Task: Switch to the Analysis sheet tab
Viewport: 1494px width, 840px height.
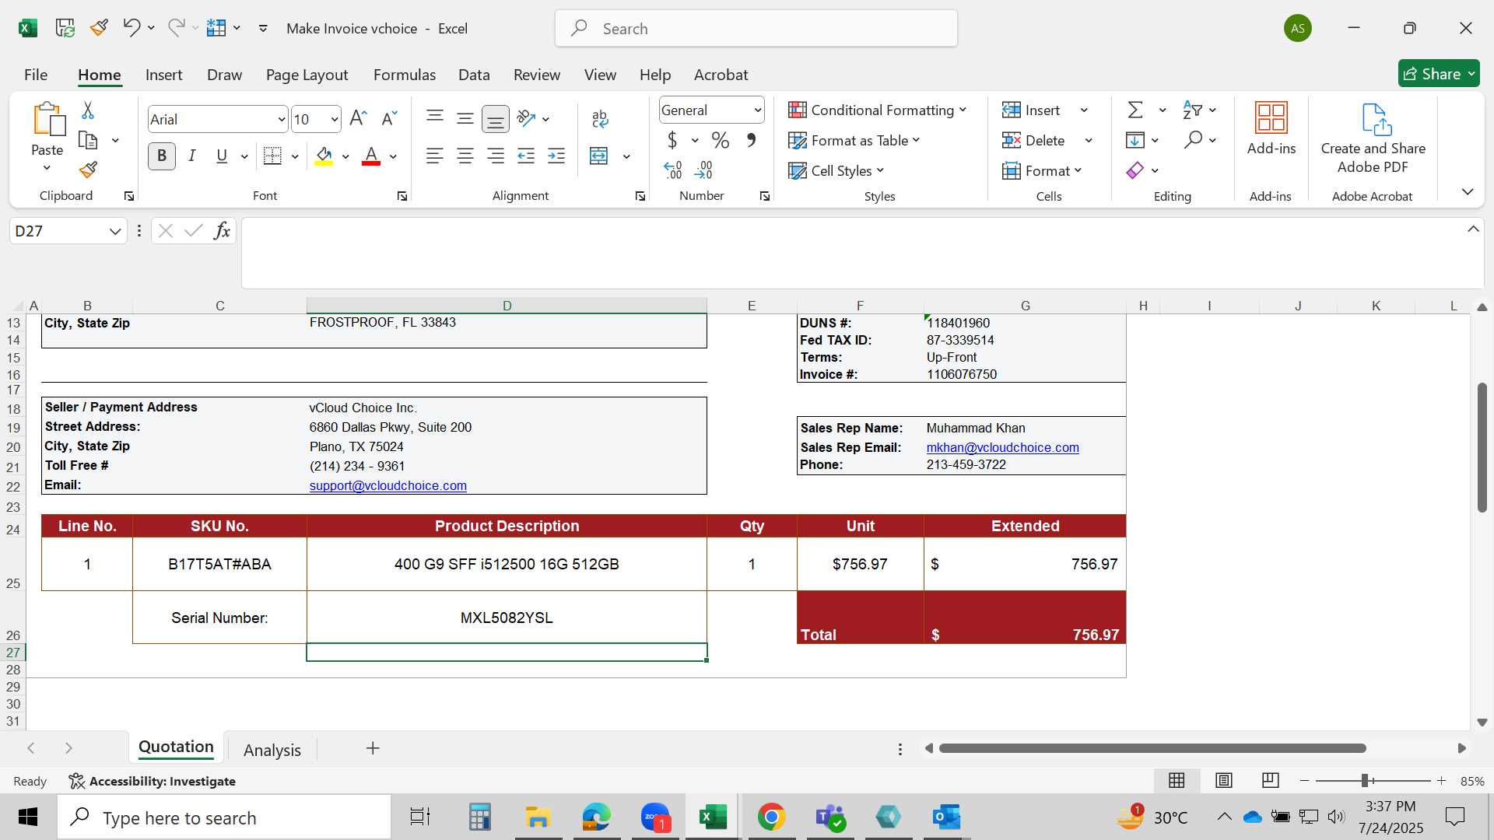Action: click(272, 750)
